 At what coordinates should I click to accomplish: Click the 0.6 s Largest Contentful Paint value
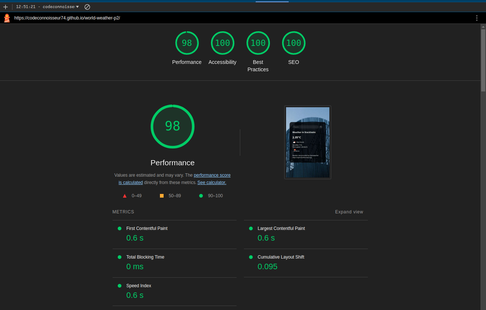[x=266, y=238]
